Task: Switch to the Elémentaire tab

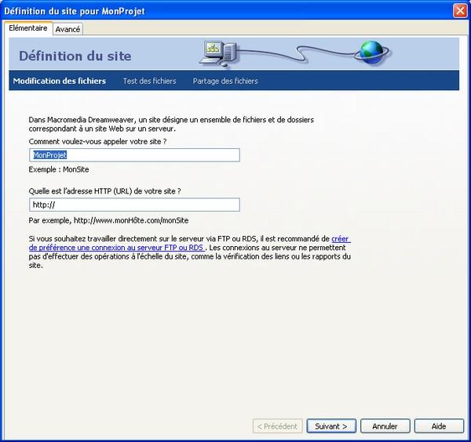Action: coord(28,28)
